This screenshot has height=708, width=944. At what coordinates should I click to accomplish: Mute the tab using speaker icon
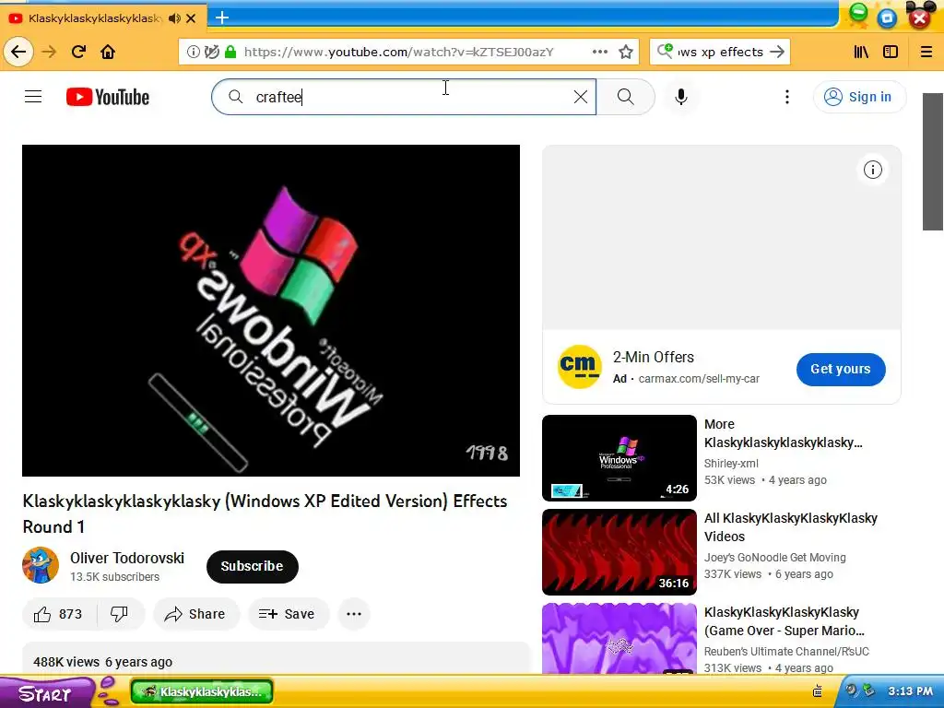point(174,18)
